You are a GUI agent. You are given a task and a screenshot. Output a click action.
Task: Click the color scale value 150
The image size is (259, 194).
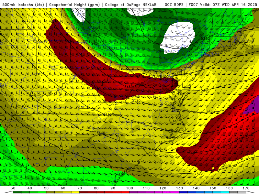pyautogui.click(x=213, y=188)
